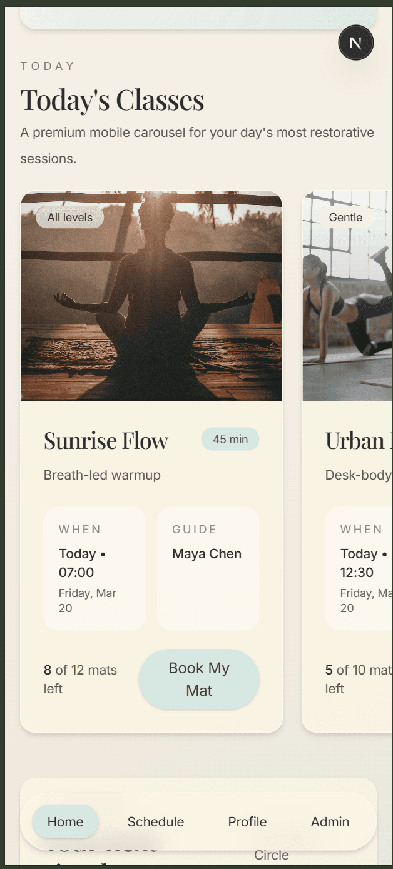
Task: Open the Sunrise Flow meditation photo
Action: (x=151, y=296)
